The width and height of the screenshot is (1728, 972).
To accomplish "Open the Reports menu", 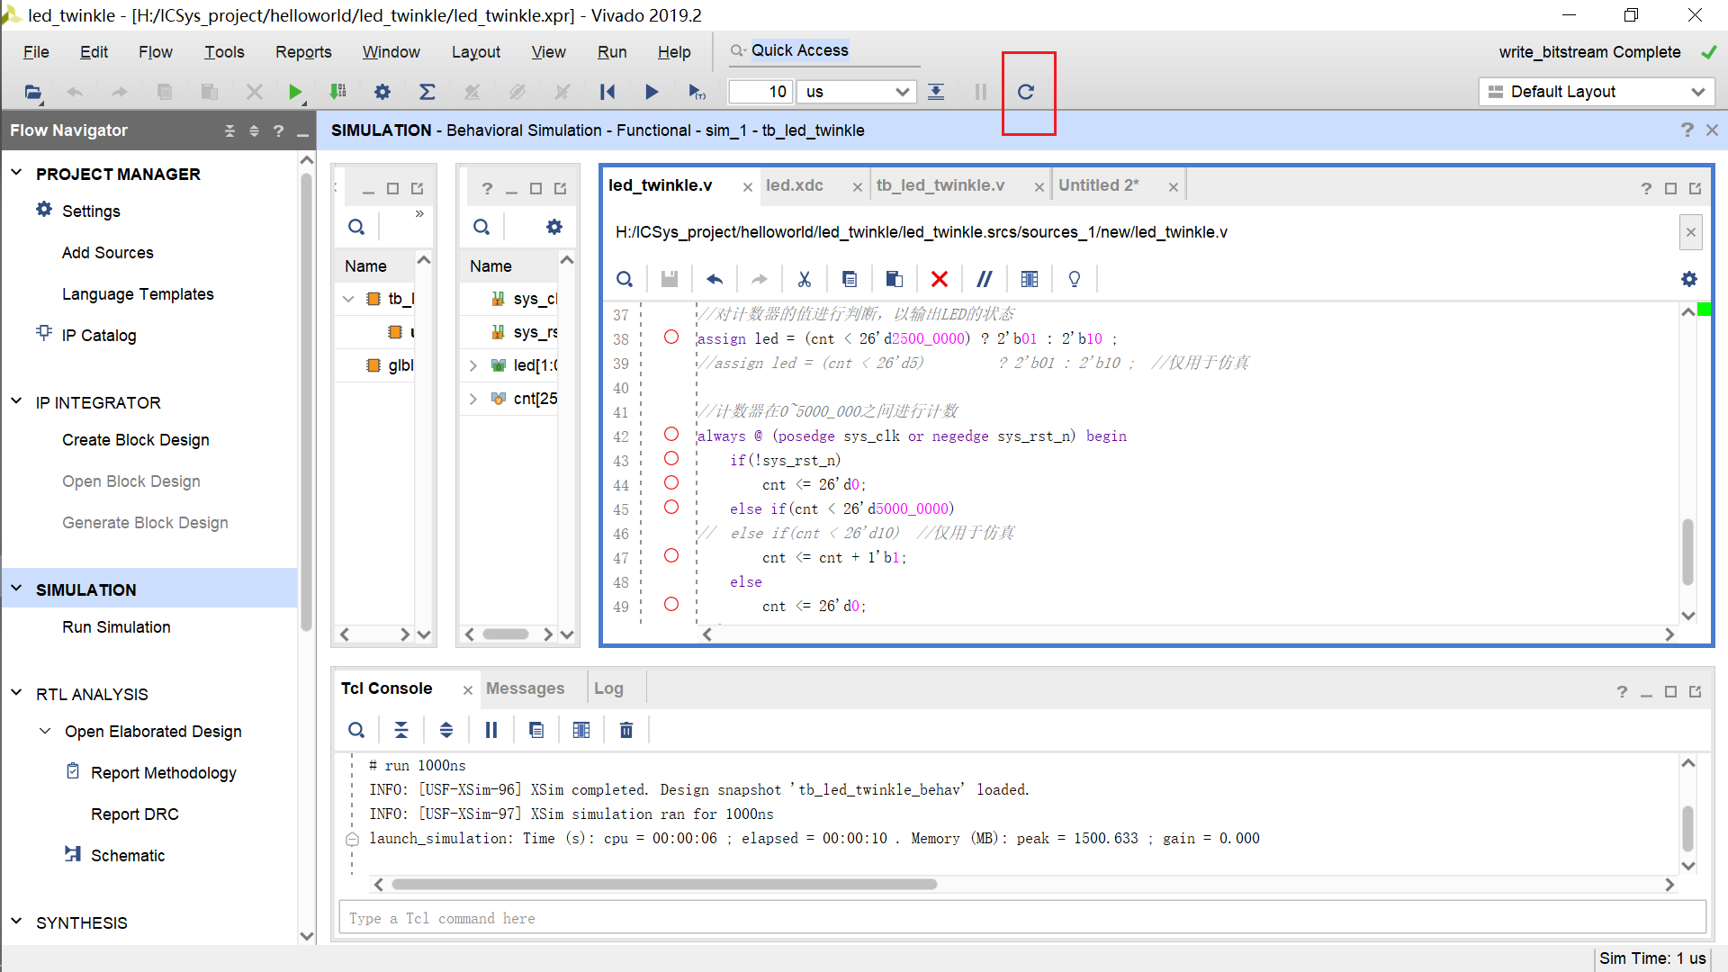I will click(x=303, y=52).
